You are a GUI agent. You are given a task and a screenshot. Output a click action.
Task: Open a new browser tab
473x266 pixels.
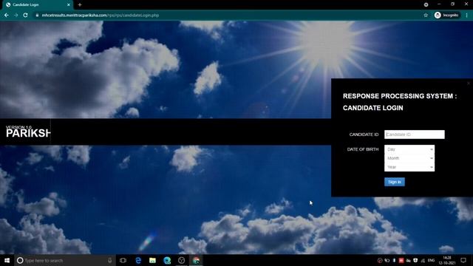point(80,5)
